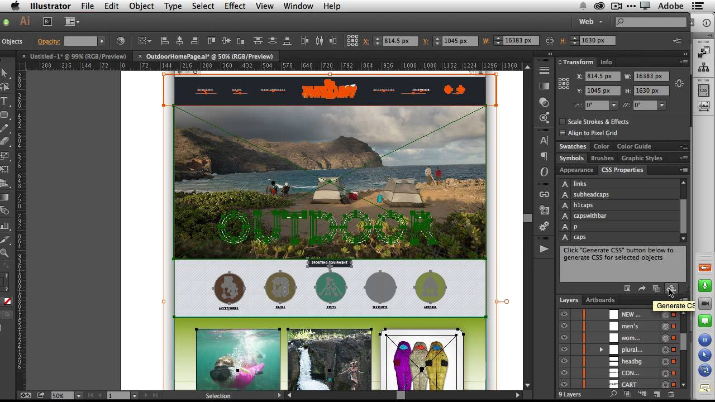Open Adobe Bridge from Br icon
The image size is (715, 402).
pos(47,22)
